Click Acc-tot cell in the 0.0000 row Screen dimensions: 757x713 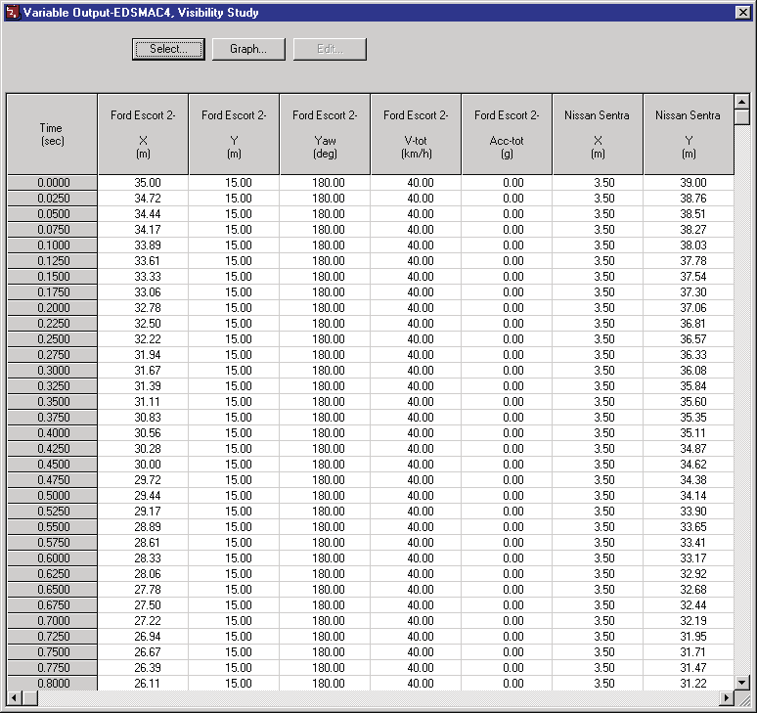point(507,183)
